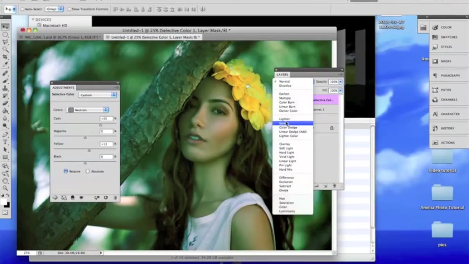469x264 pixels.
Task: Select the Absolute radio button
Action: coord(88,171)
